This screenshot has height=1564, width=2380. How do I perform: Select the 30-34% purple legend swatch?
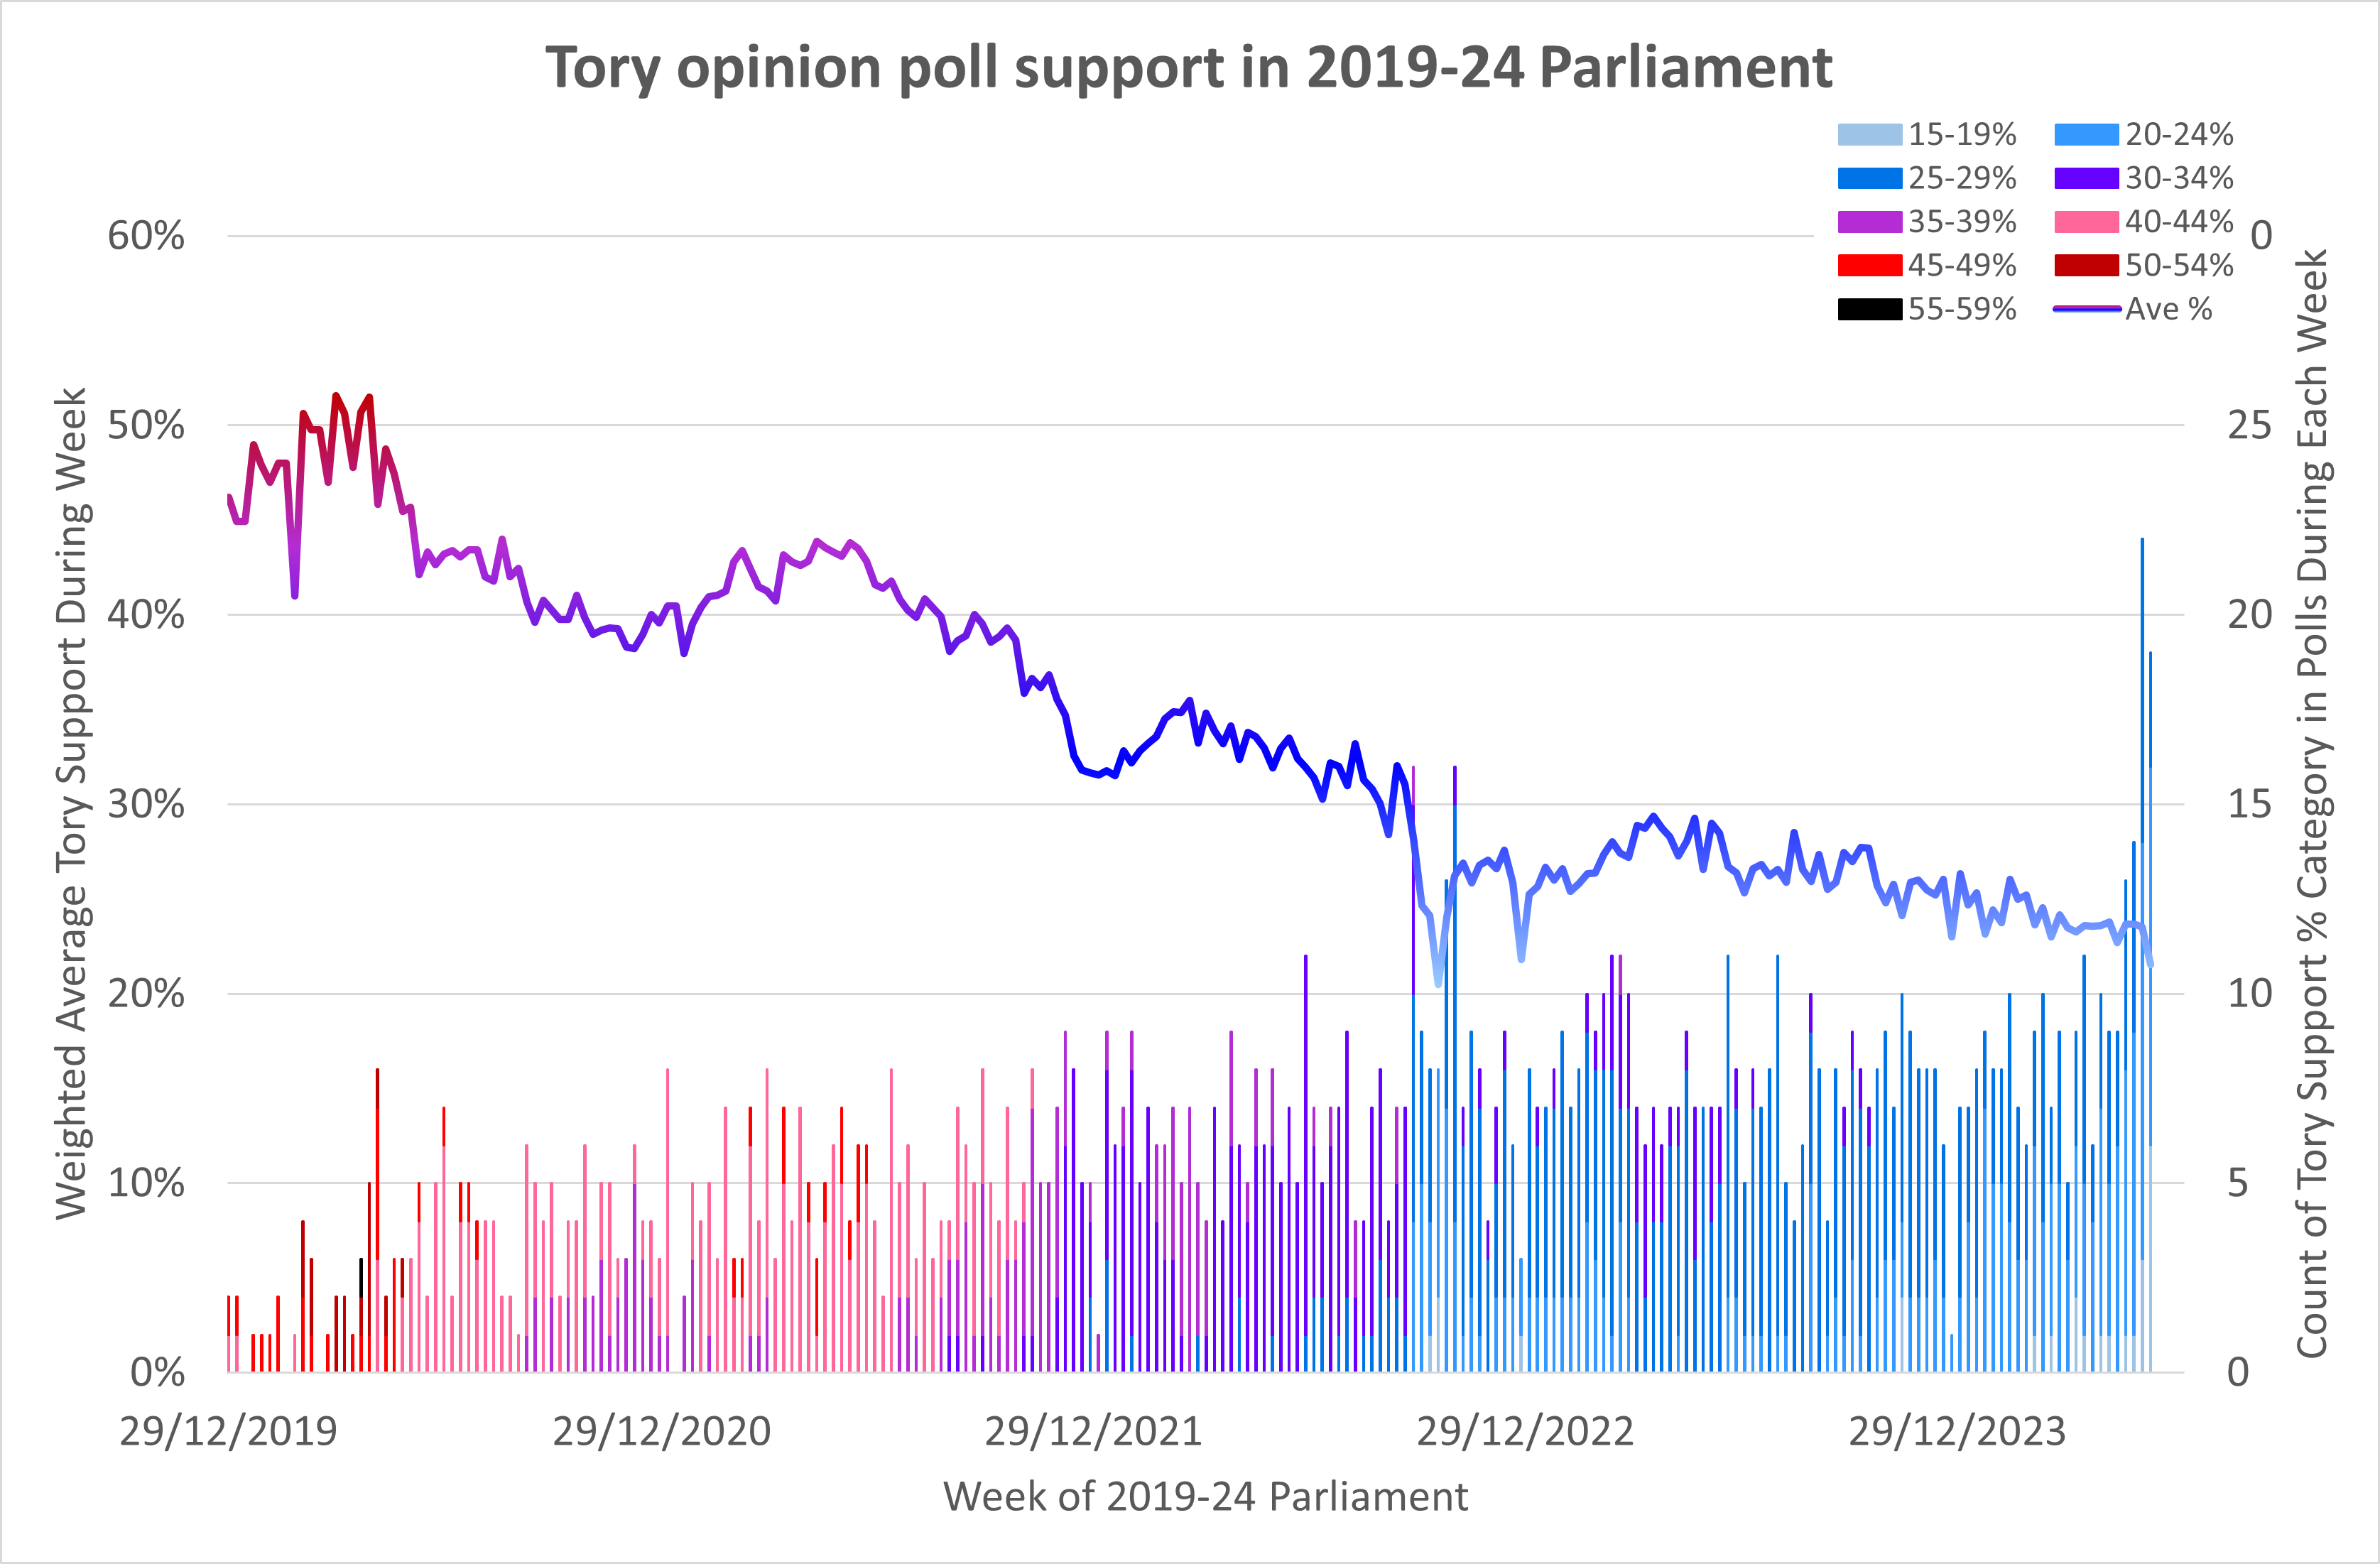pyautogui.click(x=2086, y=179)
